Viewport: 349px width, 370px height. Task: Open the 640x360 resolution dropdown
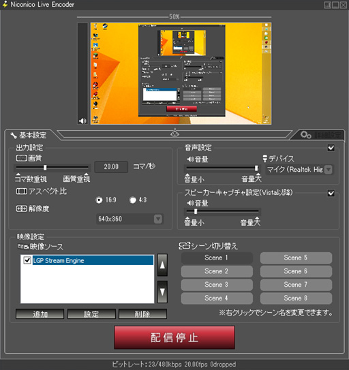pyautogui.click(x=130, y=219)
